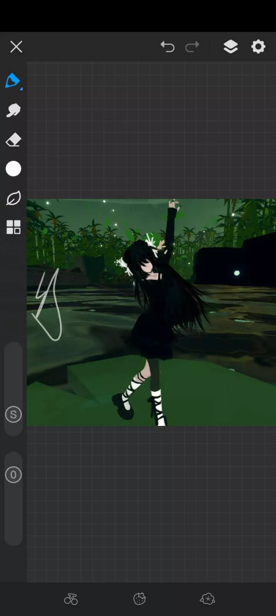Undo the last stroke
This screenshot has width=276, height=616.
pyautogui.click(x=168, y=46)
